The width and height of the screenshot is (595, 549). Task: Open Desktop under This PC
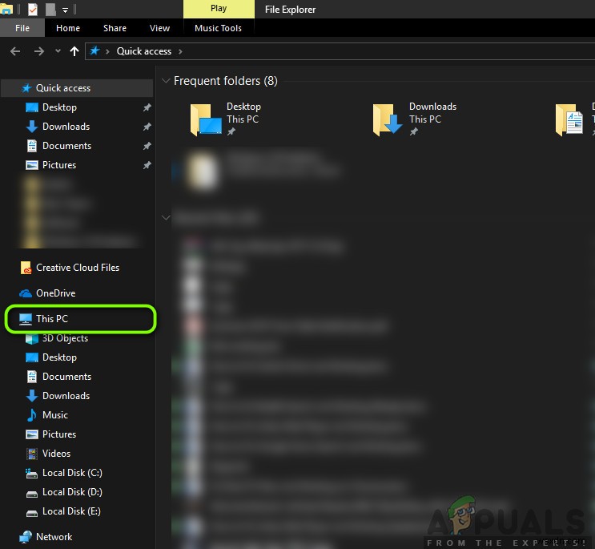[59, 357]
